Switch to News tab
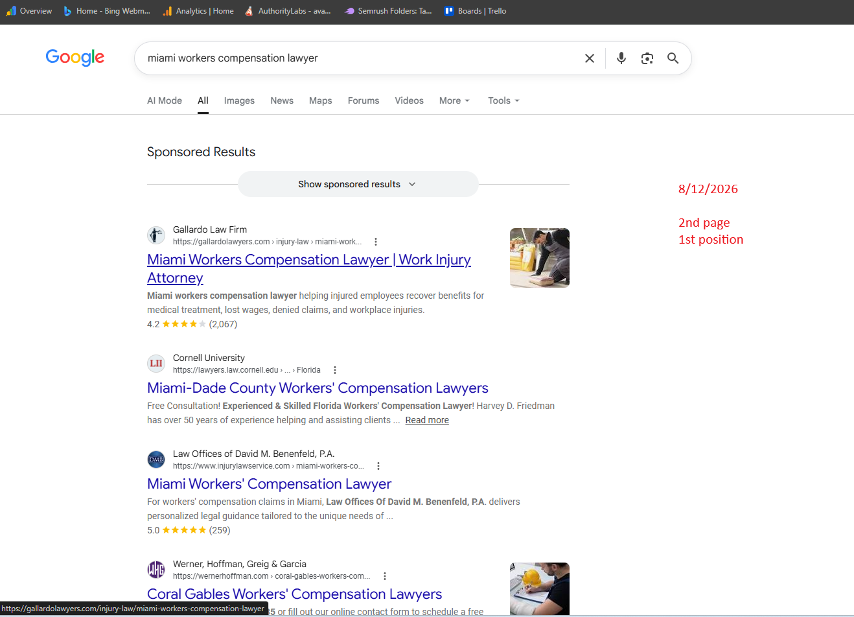Screen dimensions: 854x617 point(282,100)
